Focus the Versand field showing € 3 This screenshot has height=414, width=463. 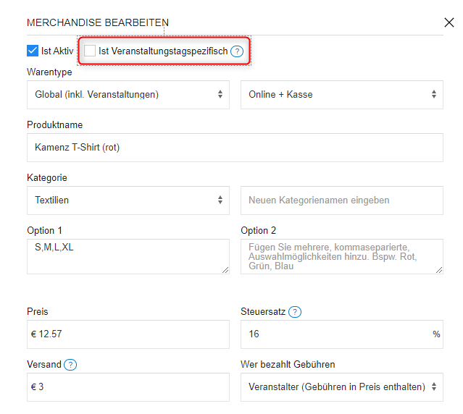point(128,386)
